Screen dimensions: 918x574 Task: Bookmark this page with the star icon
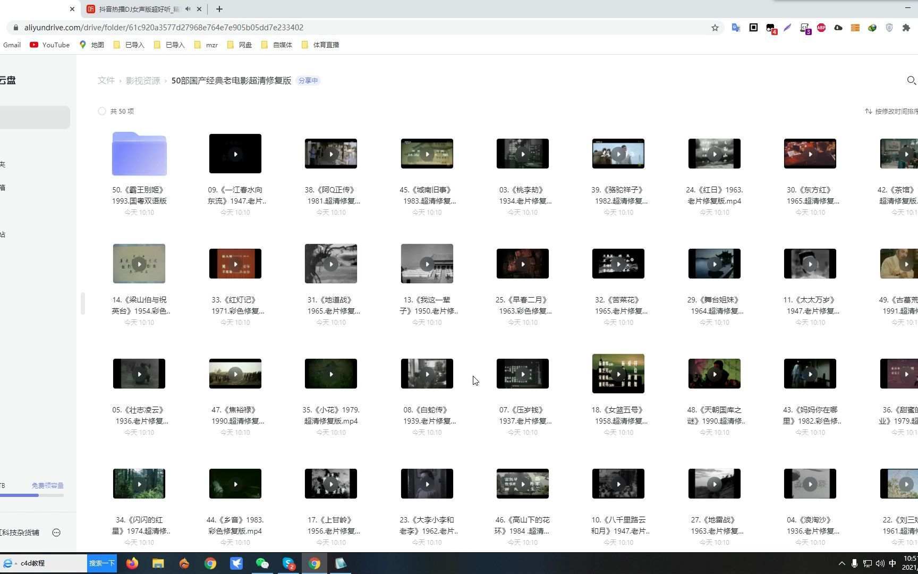pos(715,28)
